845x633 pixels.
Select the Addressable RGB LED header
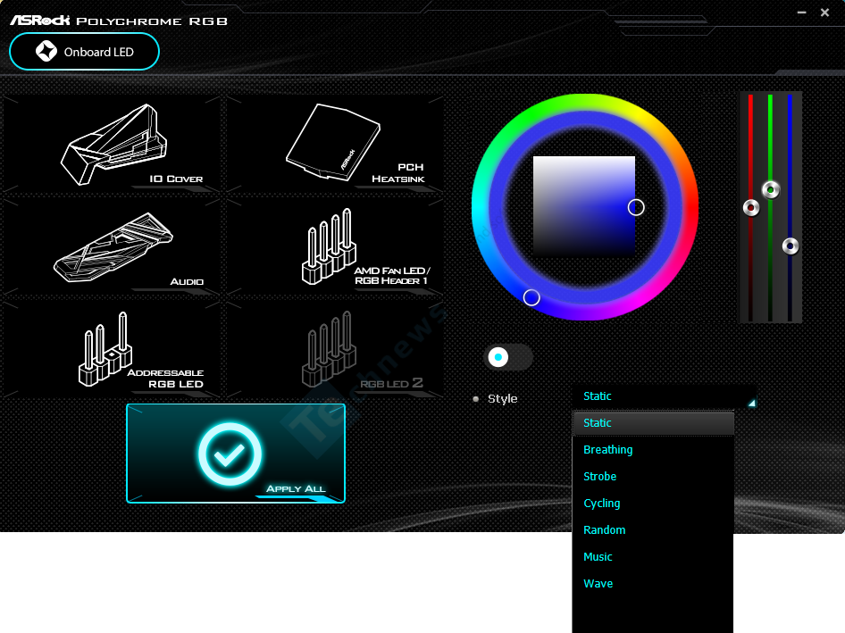[x=112, y=350]
